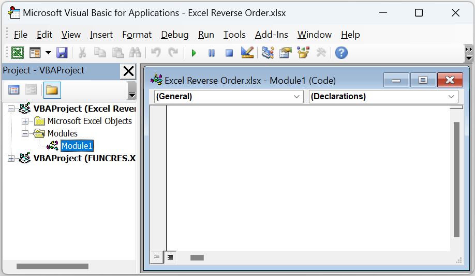Image resolution: width=475 pixels, height=276 pixels.
Task: Open the Format menu
Action: click(137, 35)
